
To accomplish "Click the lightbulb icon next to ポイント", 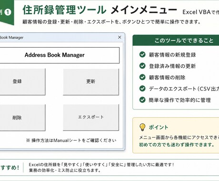I will [142, 127].
